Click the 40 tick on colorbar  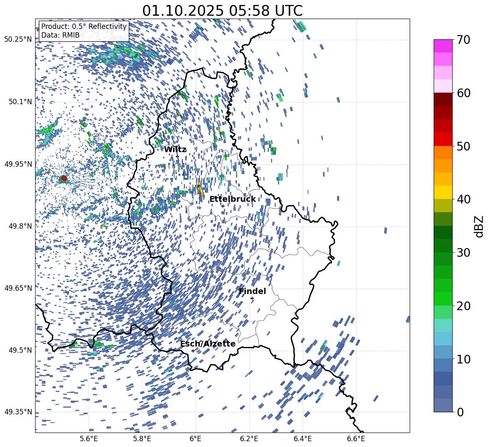463,199
